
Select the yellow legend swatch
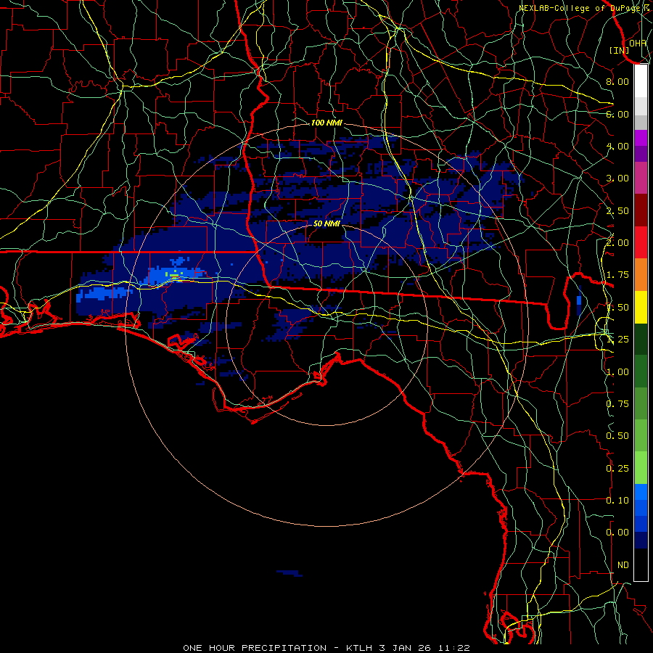[641, 307]
